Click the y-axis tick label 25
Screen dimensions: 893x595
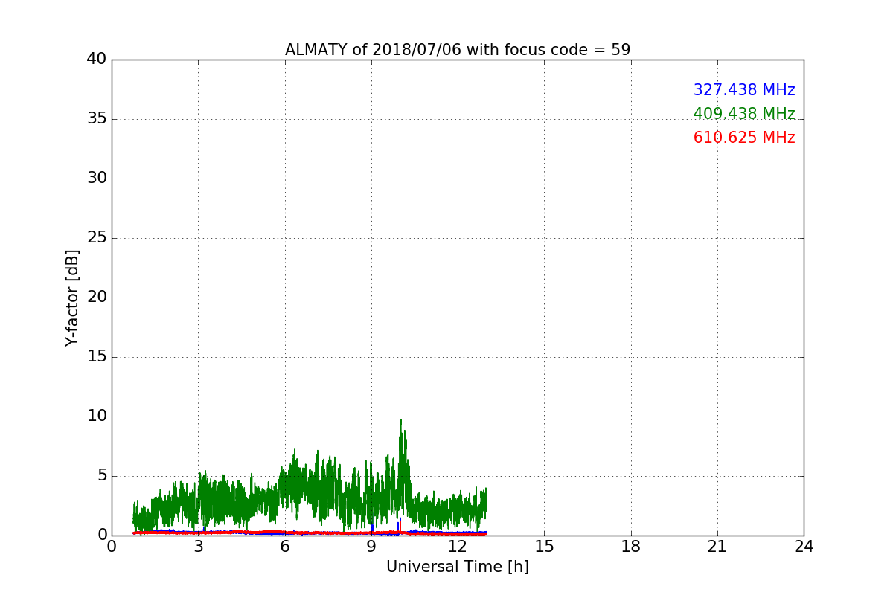97,238
